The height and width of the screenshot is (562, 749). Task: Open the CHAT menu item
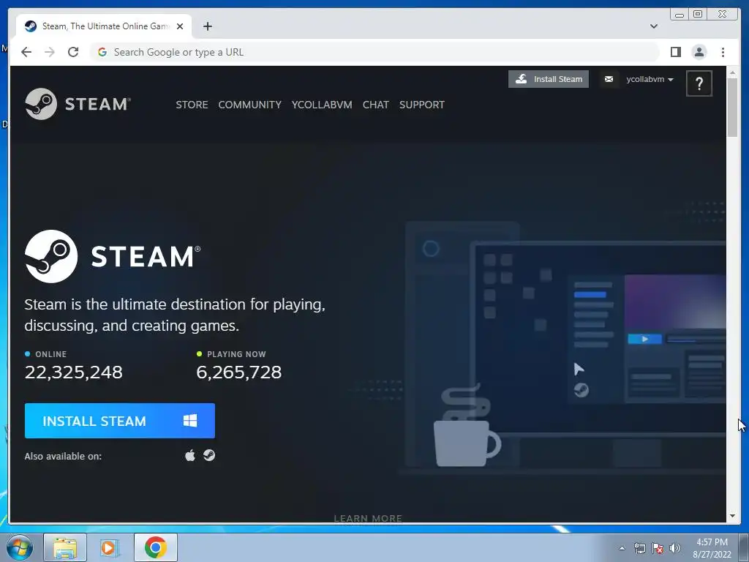(376, 105)
